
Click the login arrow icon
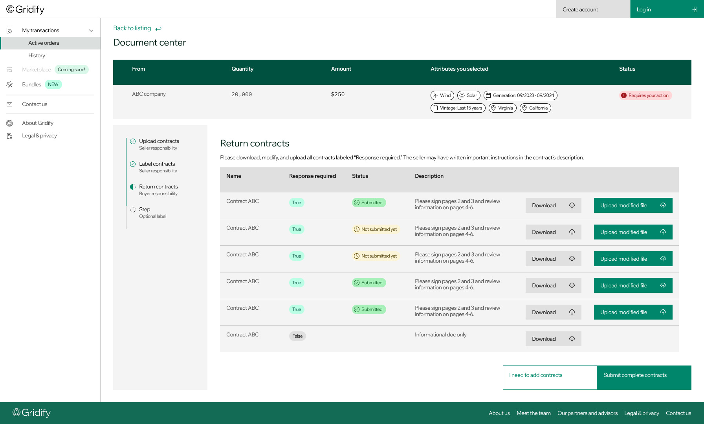695,9
